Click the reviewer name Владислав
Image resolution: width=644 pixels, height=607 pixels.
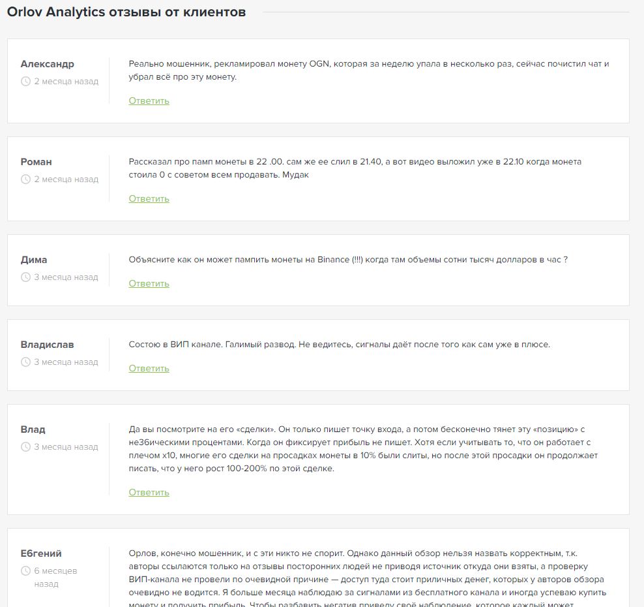(x=47, y=345)
